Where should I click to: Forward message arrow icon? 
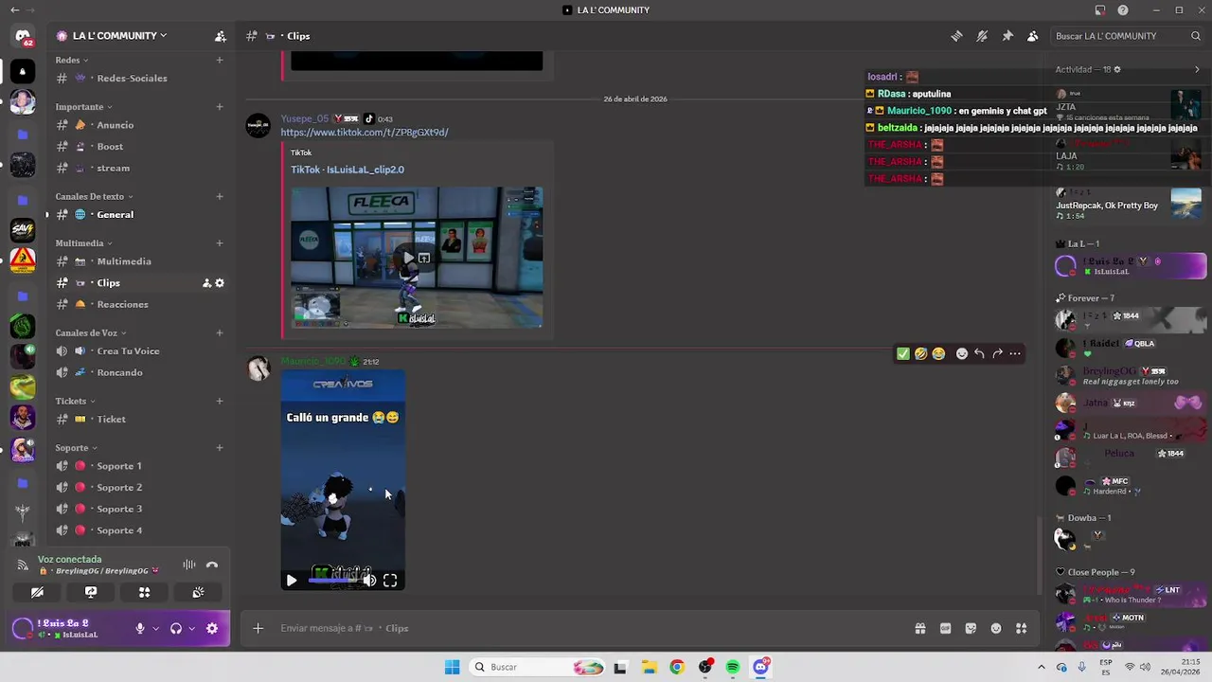[x=997, y=353]
